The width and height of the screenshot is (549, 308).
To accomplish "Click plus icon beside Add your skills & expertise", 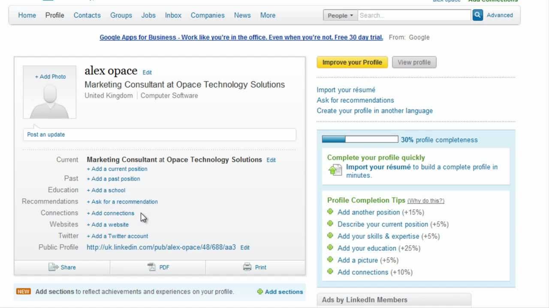I will [x=330, y=235].
